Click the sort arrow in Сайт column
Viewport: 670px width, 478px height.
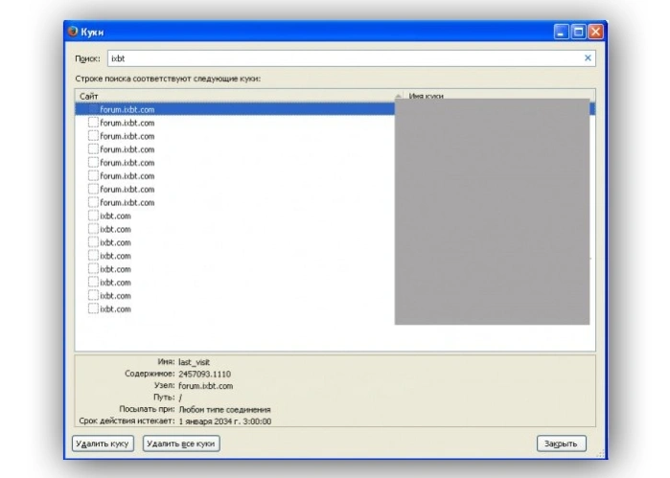coord(398,96)
